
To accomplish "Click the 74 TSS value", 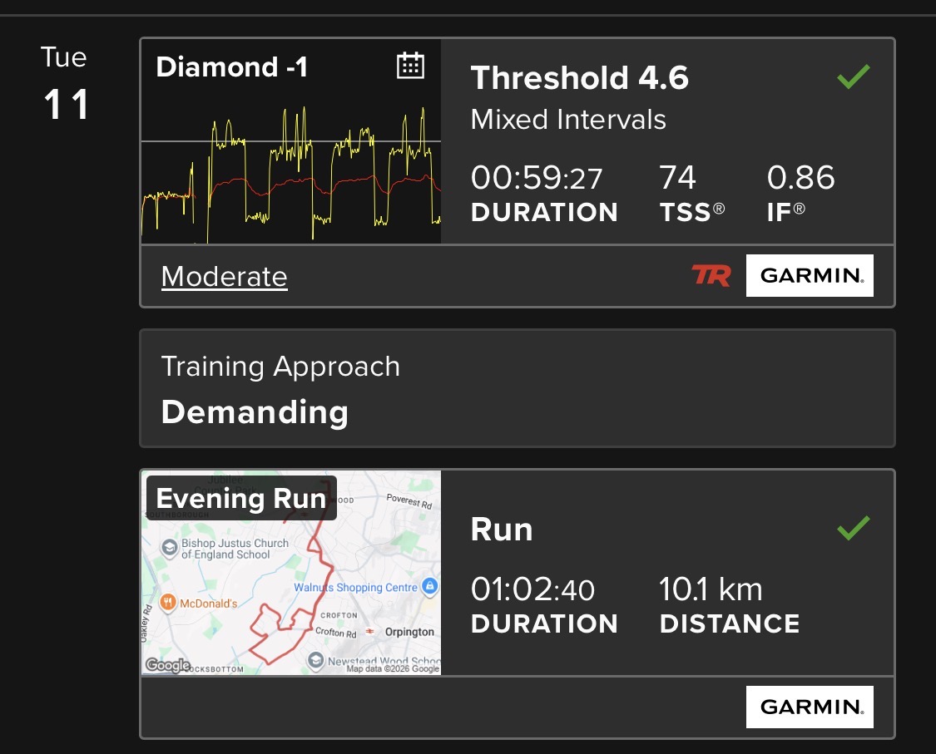I will pos(677,178).
